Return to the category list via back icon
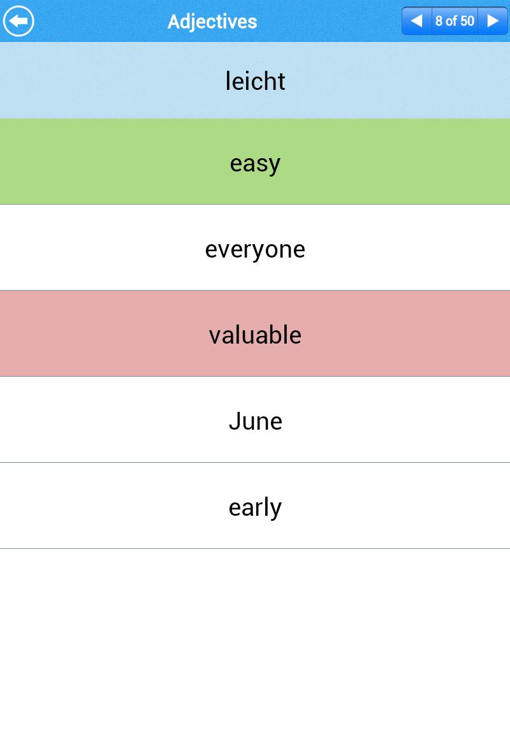 coord(18,21)
